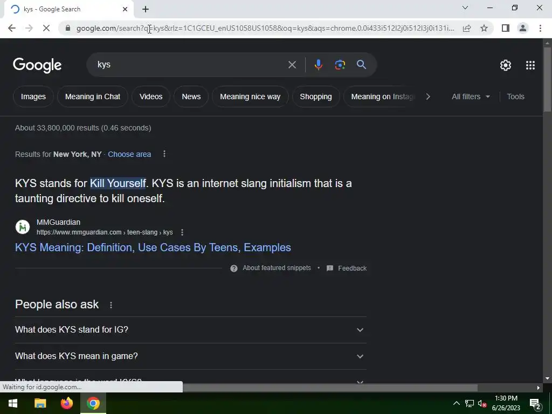Expand What does KYS mean in game?
The image size is (552, 414).
pos(190,356)
